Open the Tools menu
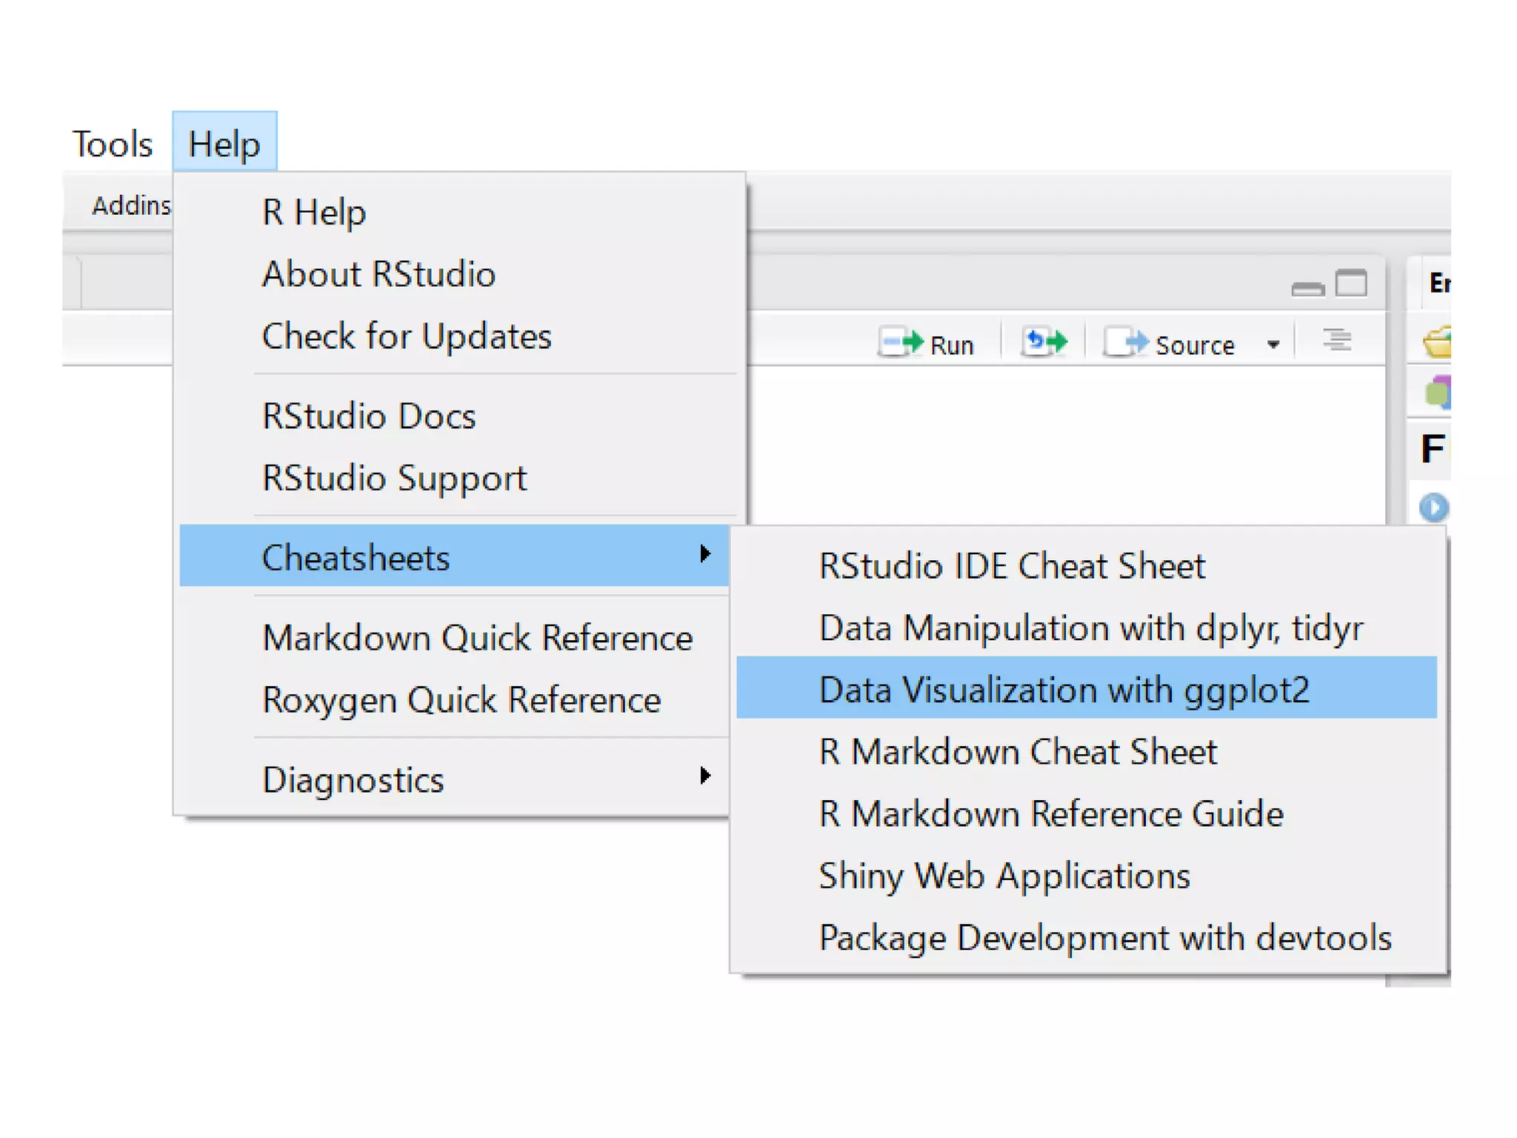The width and height of the screenshot is (1517, 1138). coord(112,144)
